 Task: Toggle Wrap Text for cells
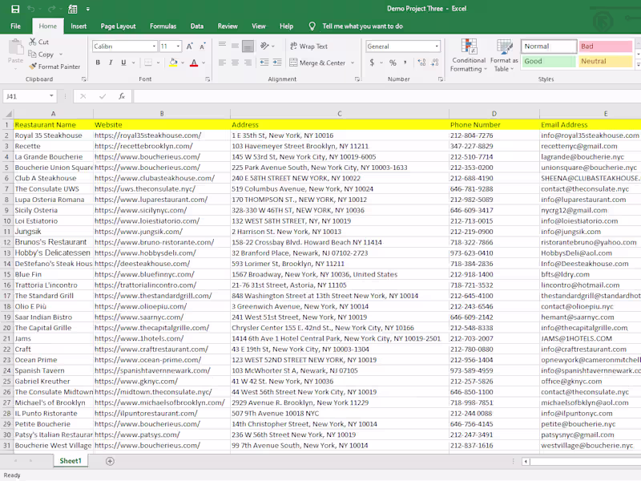307,46
